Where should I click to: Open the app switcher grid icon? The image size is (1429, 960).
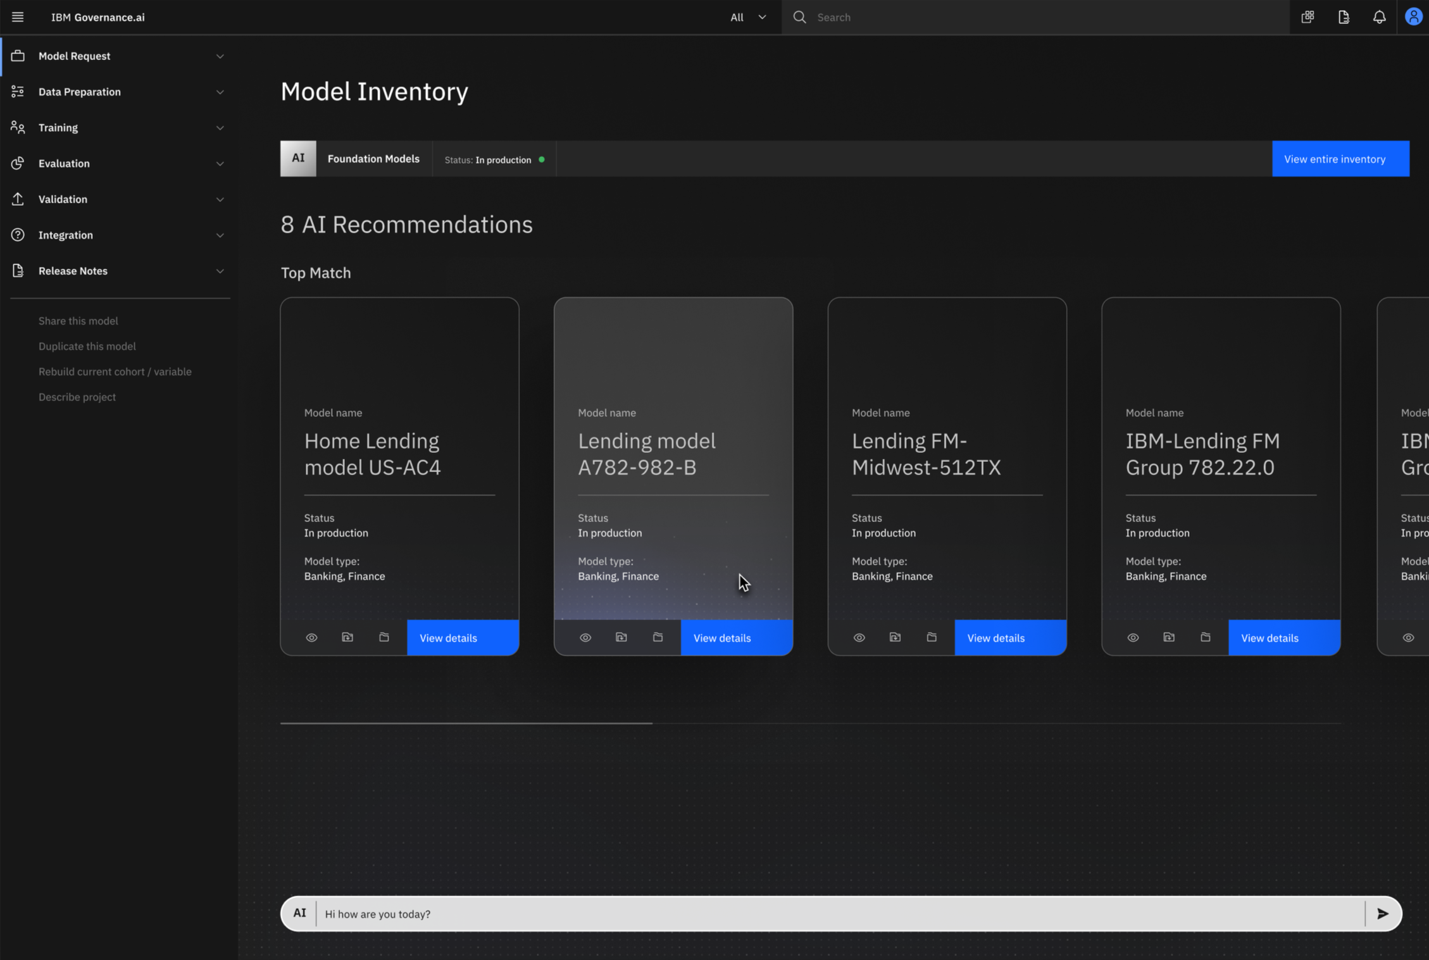point(1307,17)
